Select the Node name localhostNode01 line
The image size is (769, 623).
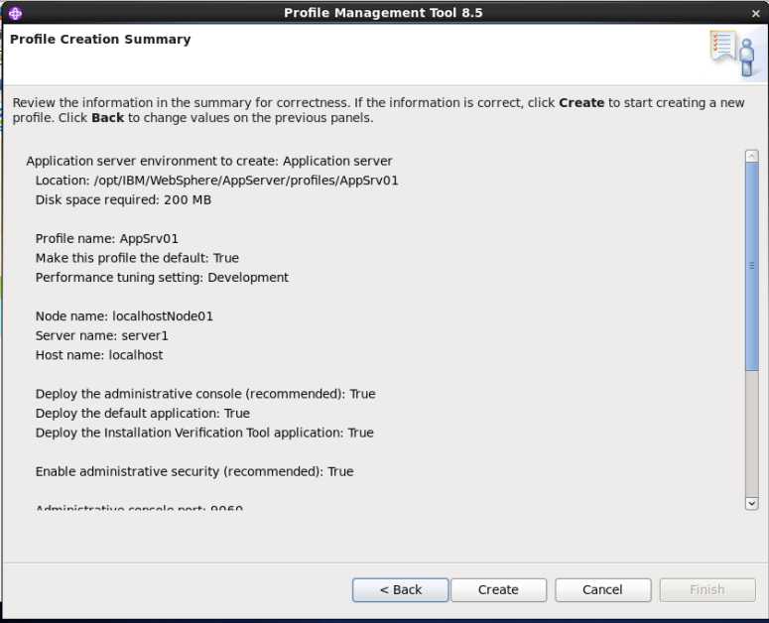(x=124, y=316)
